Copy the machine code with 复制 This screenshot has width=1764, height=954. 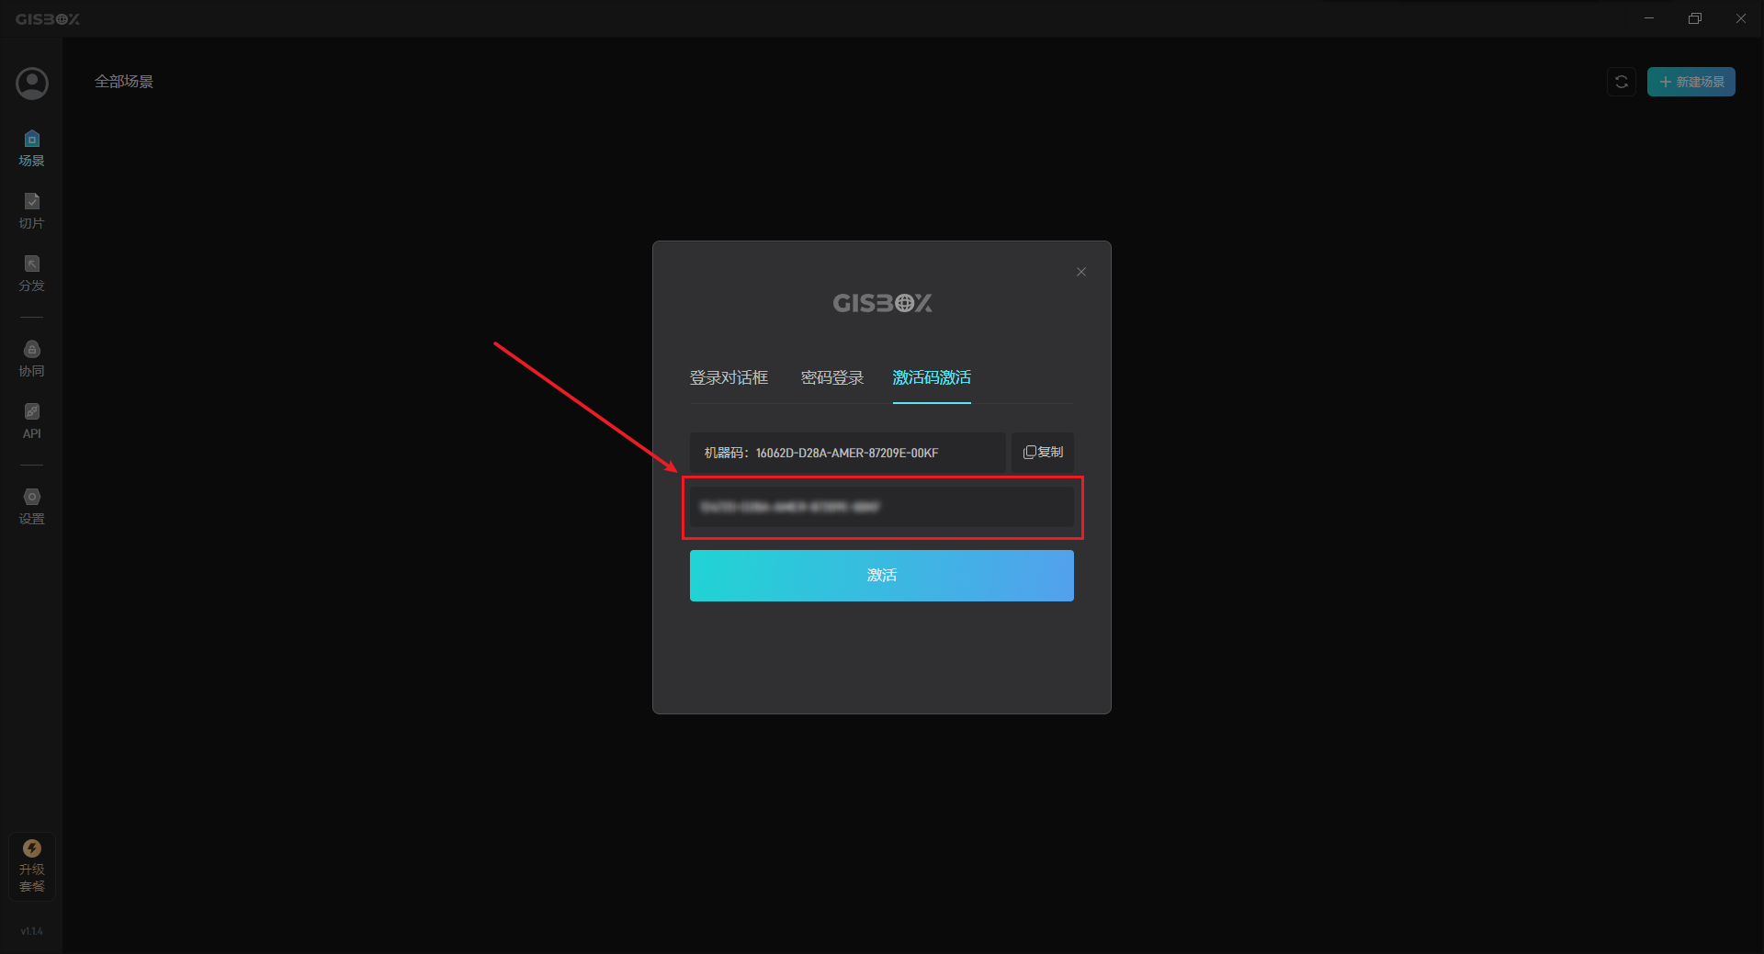(x=1043, y=453)
